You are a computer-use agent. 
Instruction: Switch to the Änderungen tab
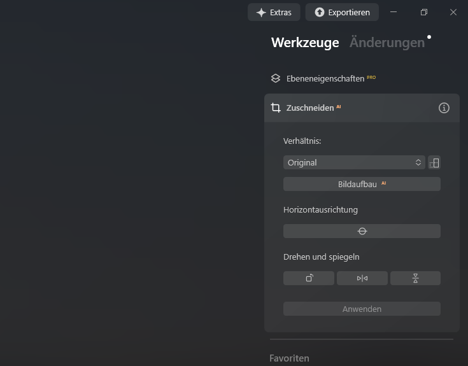point(386,43)
